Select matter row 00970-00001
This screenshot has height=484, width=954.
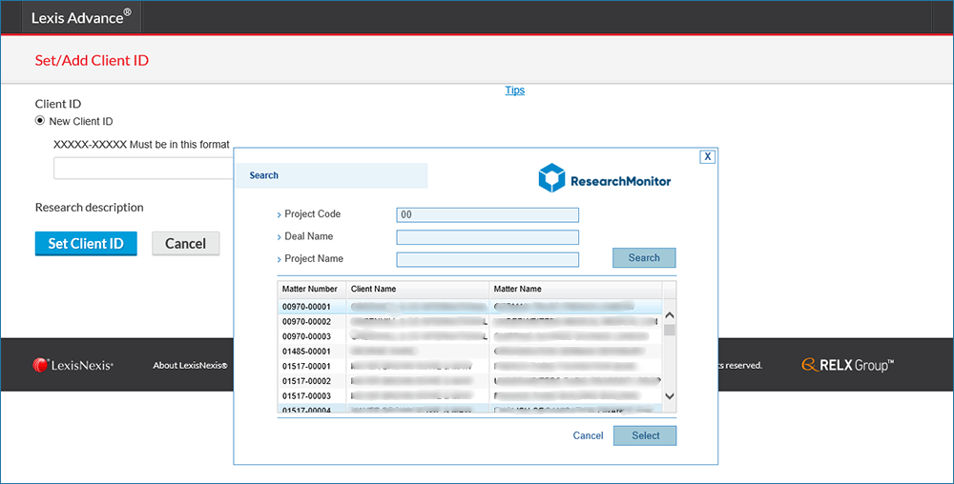[470, 306]
